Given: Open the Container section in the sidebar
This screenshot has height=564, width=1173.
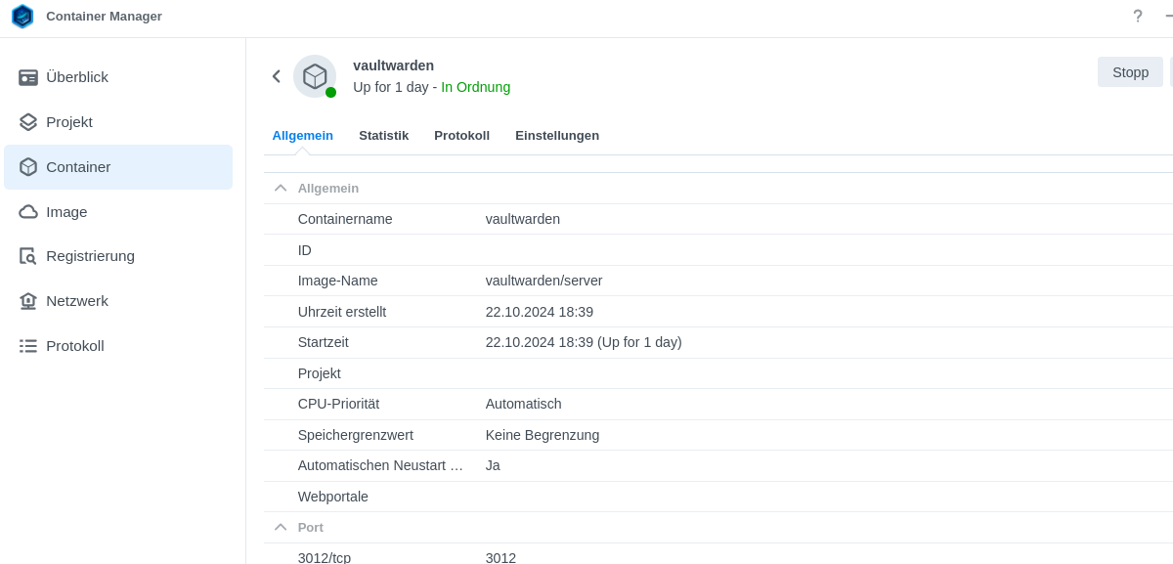Looking at the screenshot, I should (x=78, y=166).
